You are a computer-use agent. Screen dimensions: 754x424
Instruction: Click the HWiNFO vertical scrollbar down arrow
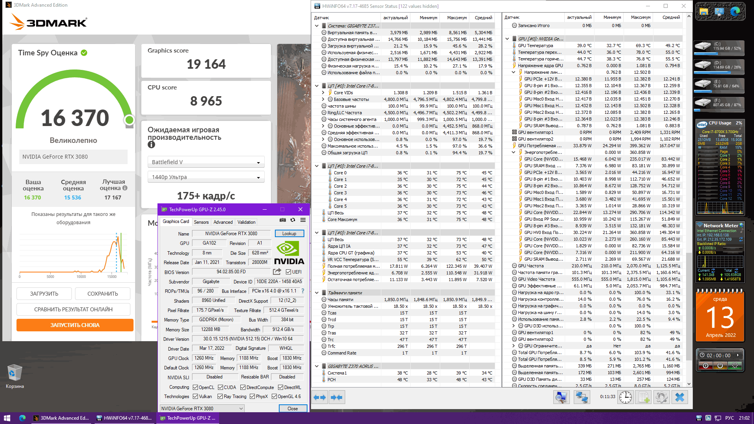(x=689, y=384)
